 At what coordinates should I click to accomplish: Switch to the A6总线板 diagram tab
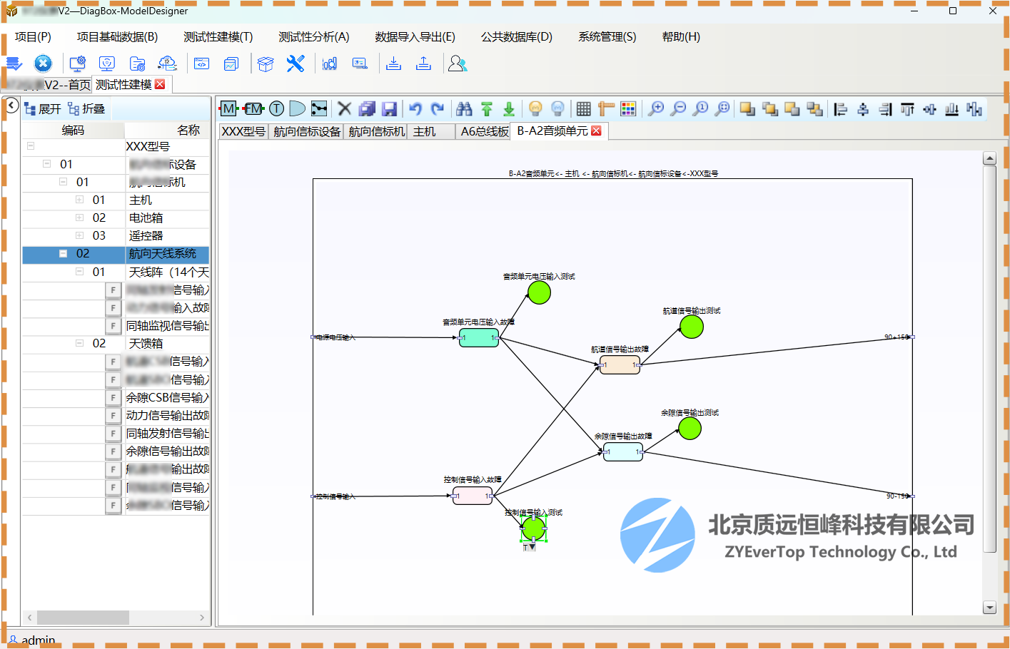pos(484,131)
